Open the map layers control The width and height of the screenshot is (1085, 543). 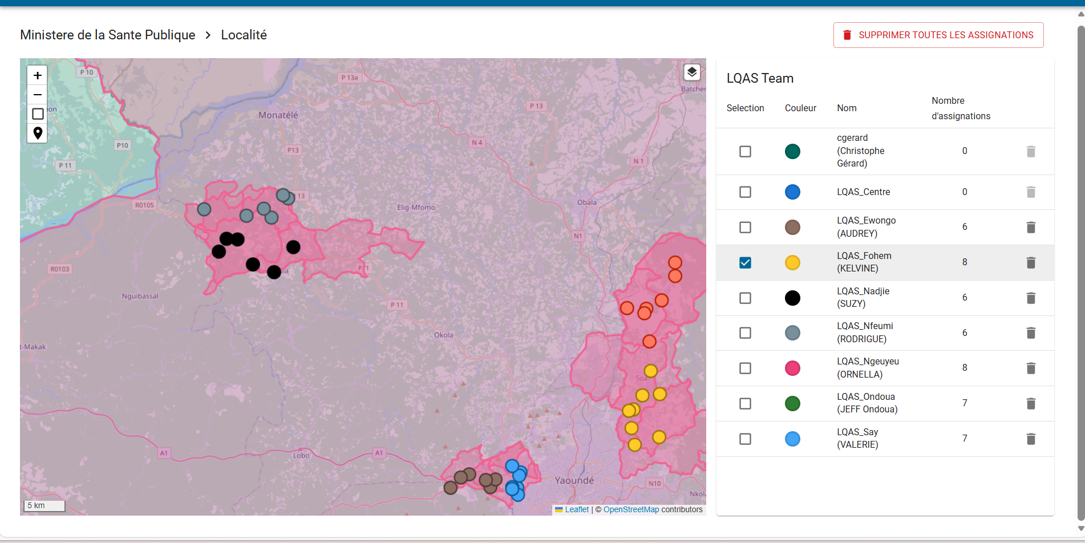point(692,72)
